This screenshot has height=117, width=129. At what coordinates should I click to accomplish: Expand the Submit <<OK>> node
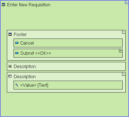tap(121, 51)
